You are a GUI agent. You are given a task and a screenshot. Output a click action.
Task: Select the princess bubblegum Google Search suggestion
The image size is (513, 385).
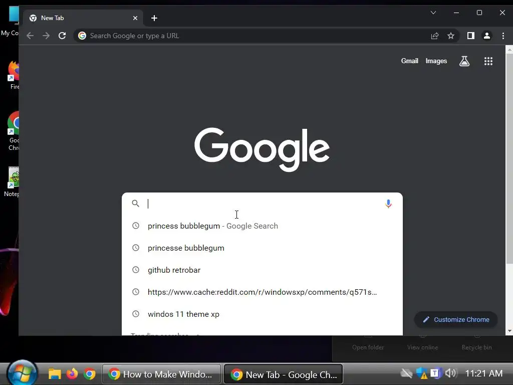click(x=262, y=226)
